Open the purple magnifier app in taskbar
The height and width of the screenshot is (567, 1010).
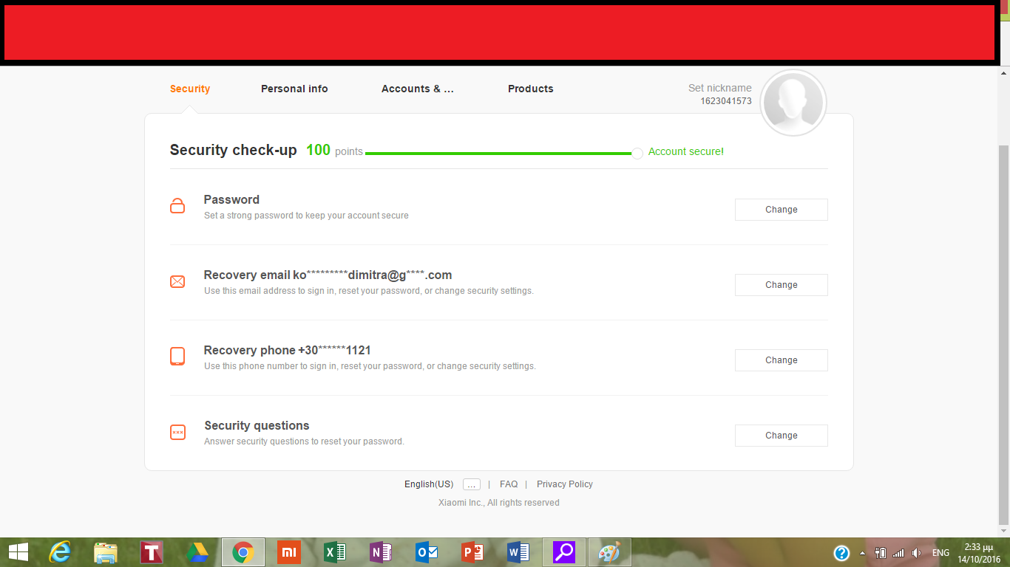point(564,552)
